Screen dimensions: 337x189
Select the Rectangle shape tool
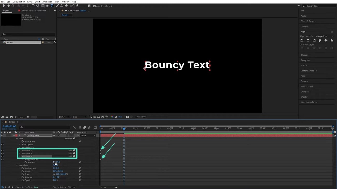coord(43,6)
